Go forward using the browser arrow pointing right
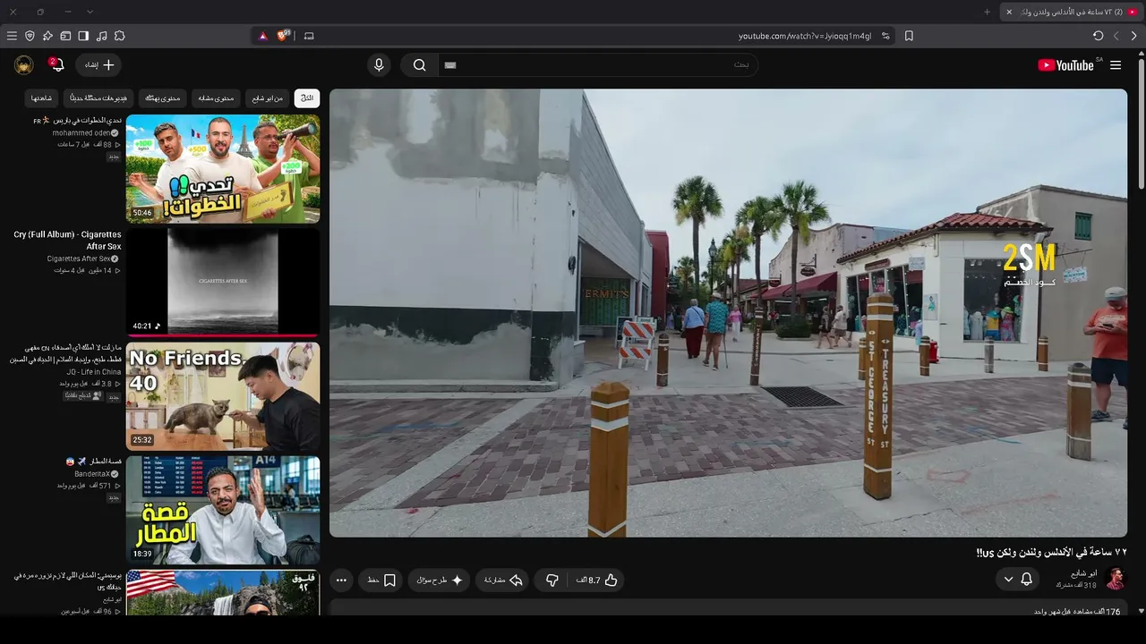1146x644 pixels. [1134, 36]
